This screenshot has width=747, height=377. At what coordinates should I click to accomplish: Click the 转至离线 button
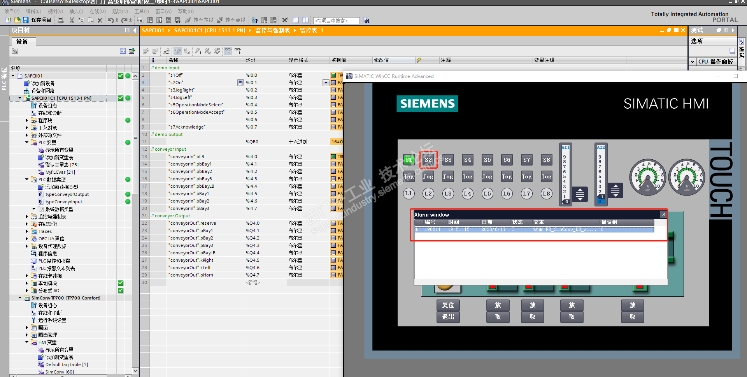(231, 20)
